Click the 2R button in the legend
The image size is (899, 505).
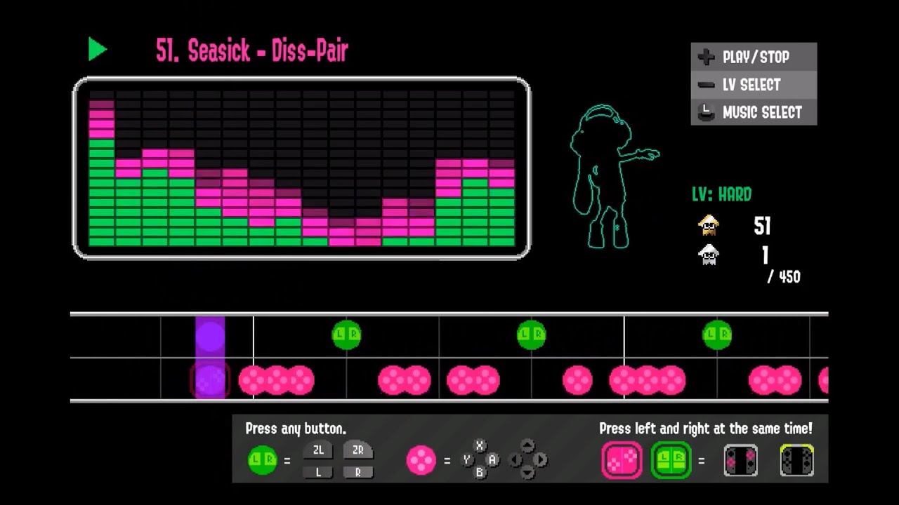[358, 450]
